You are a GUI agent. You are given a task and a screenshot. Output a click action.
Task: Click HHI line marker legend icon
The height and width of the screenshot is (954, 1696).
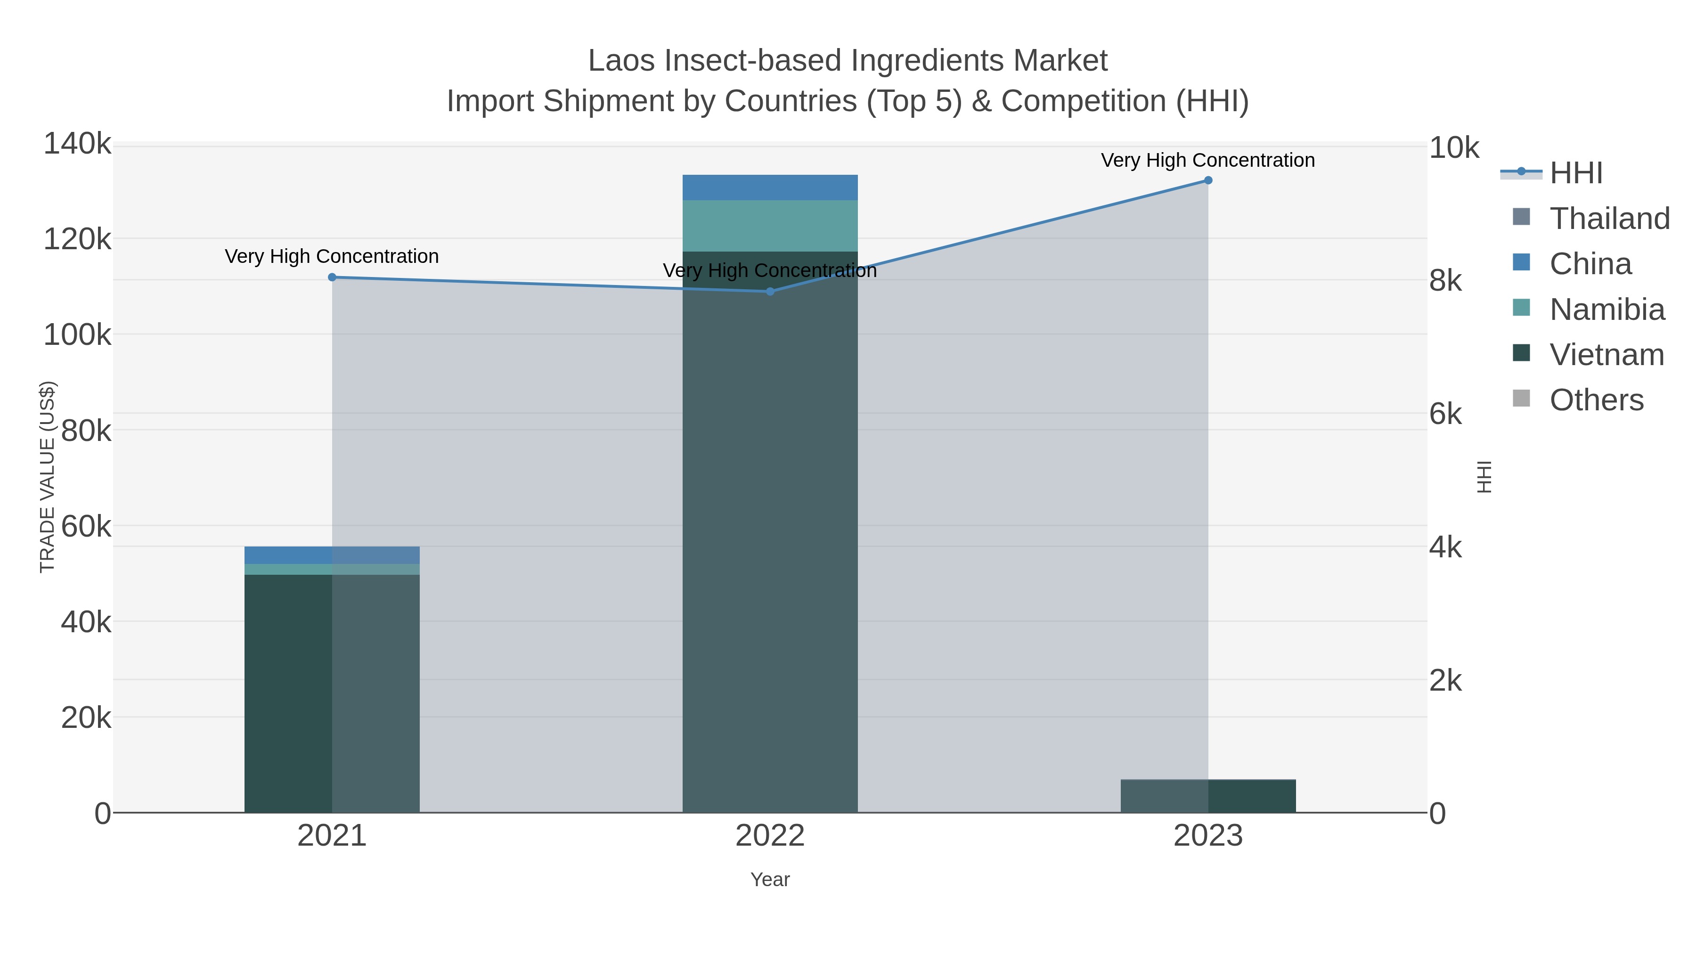(1522, 172)
